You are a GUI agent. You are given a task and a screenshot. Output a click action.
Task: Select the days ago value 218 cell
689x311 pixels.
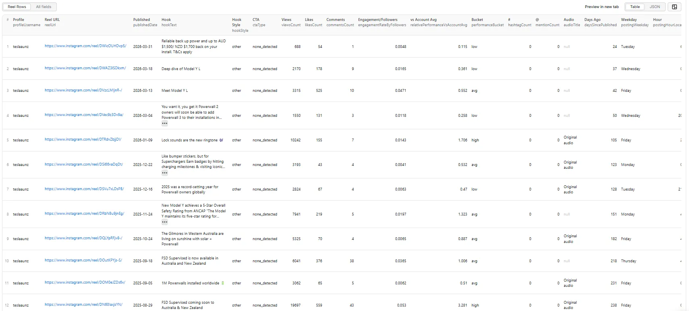coord(614,261)
